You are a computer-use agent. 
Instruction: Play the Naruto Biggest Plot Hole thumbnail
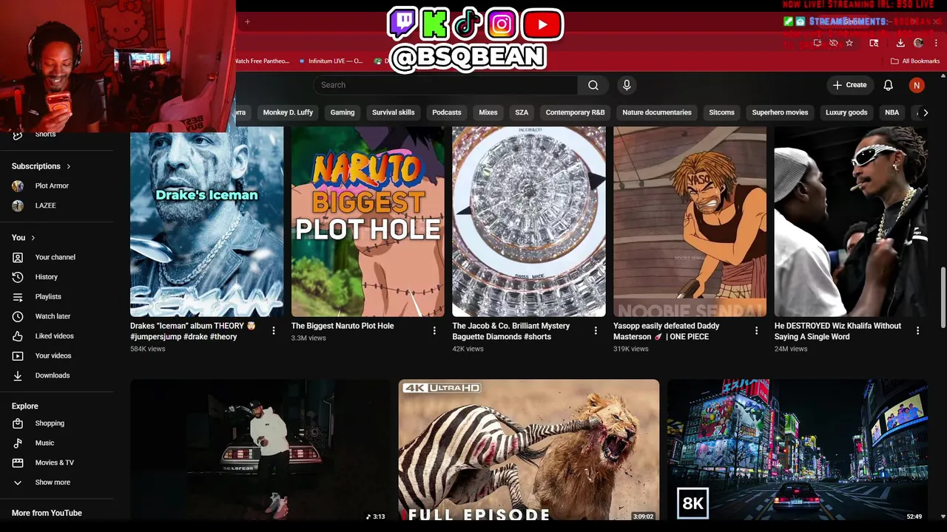pos(368,222)
